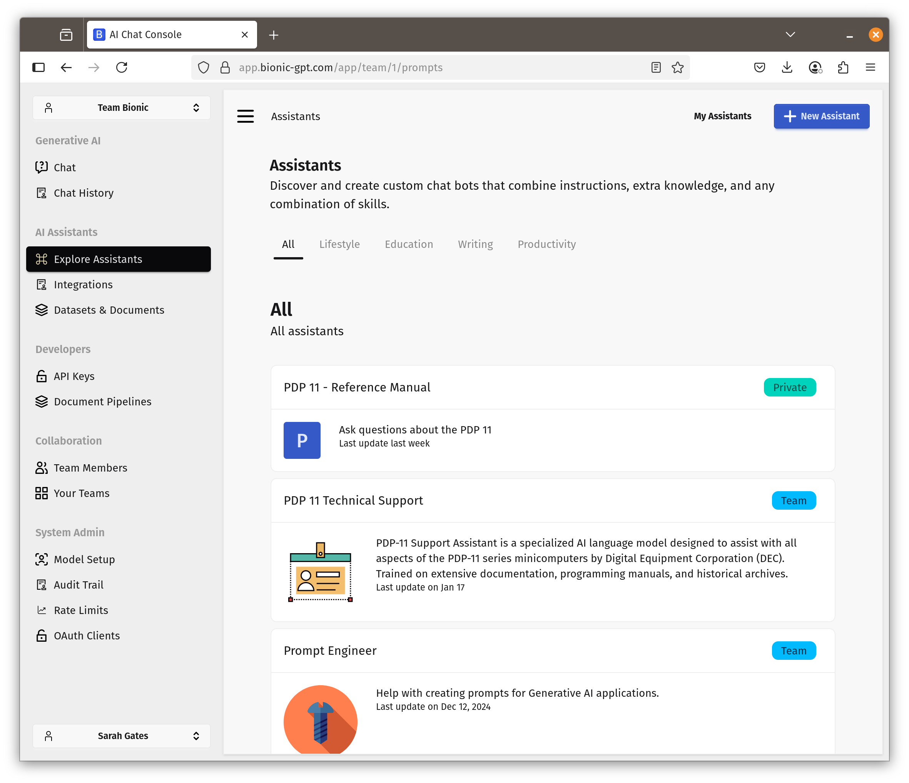
Task: Open the assistants hamburger menu
Action: [x=245, y=116]
